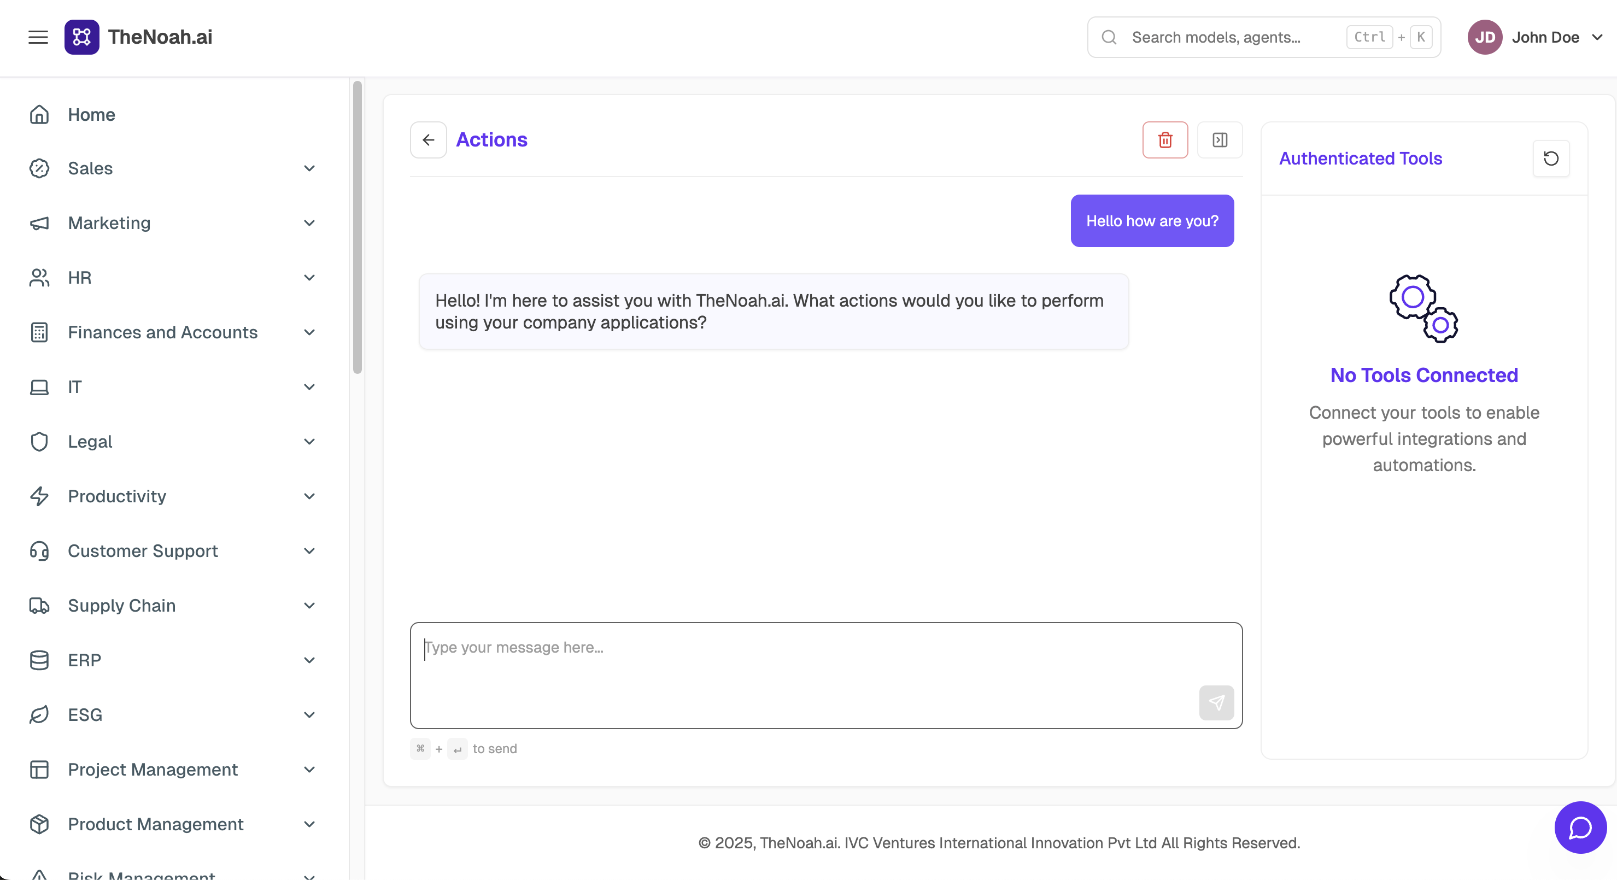Click the TheNoah.ai logo icon
This screenshot has width=1617, height=880.
click(81, 37)
